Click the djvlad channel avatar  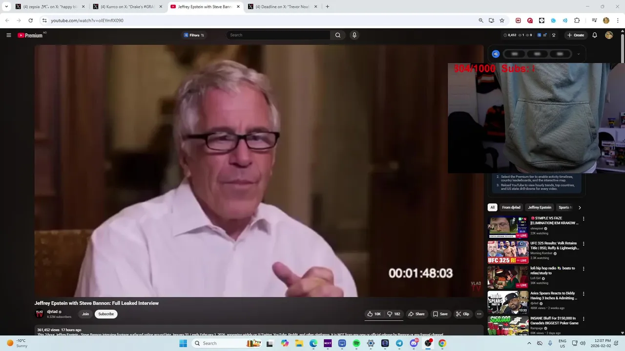[40, 314]
